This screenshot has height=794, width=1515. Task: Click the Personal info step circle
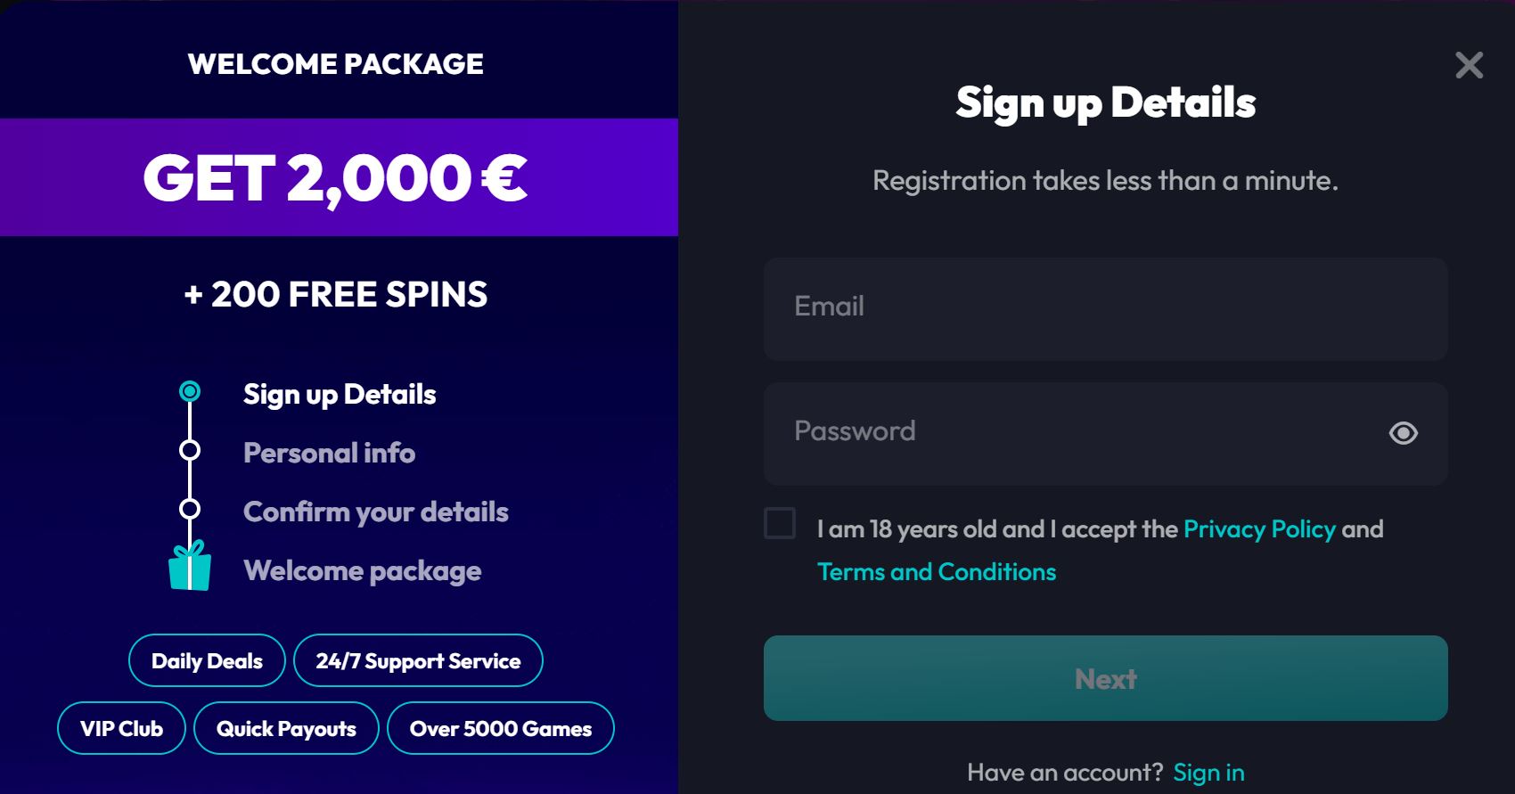coord(190,450)
